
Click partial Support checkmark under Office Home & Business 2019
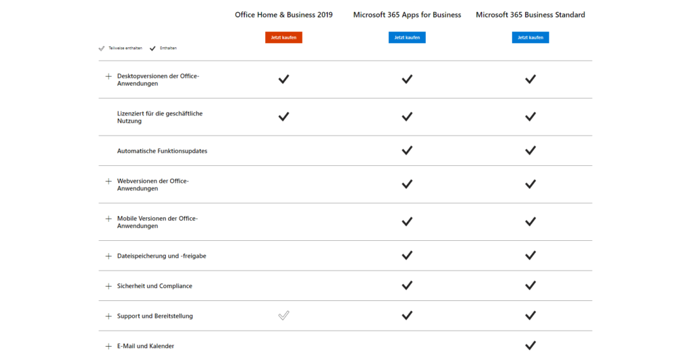click(283, 315)
